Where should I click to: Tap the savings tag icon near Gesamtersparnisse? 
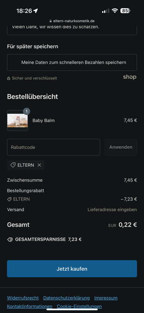10,239
